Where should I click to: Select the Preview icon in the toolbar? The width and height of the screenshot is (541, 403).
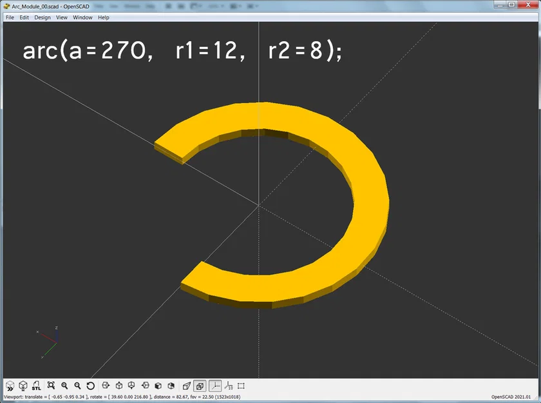pyautogui.click(x=9, y=386)
